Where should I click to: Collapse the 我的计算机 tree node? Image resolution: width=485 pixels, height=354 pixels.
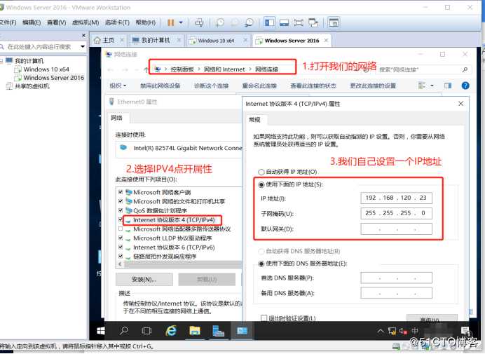click(1, 61)
